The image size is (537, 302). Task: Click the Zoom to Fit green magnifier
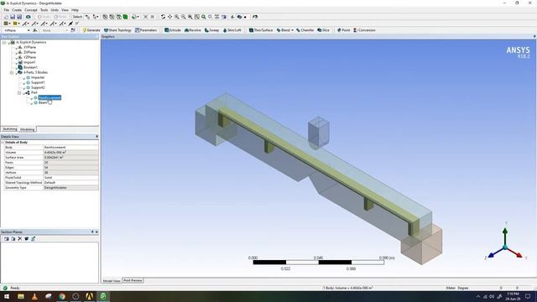(203, 17)
